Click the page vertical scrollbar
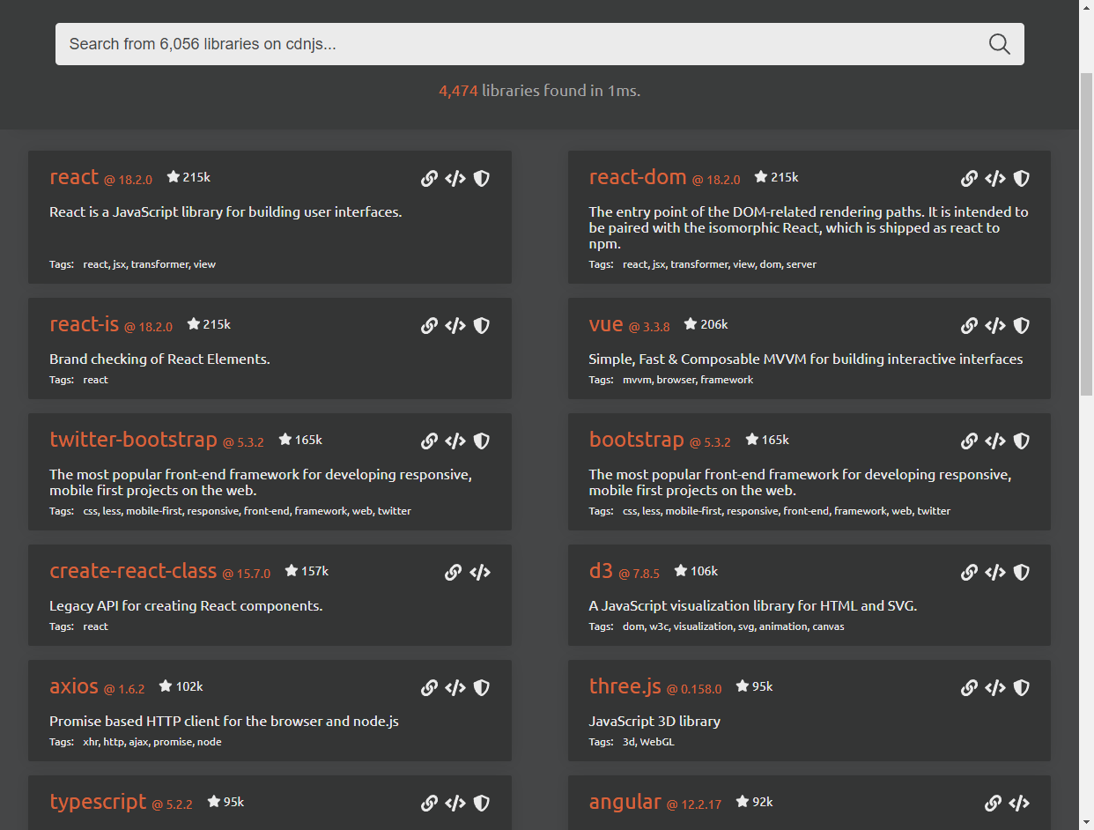1094x830 pixels. coord(1086,238)
